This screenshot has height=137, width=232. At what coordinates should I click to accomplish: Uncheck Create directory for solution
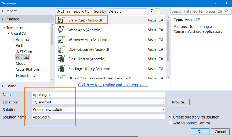(x=171, y=117)
